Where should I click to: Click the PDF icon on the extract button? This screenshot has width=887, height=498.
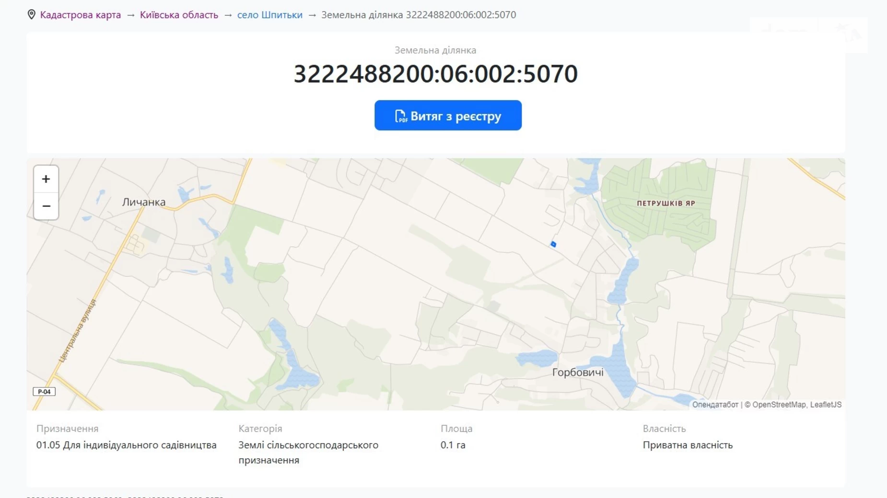click(400, 116)
